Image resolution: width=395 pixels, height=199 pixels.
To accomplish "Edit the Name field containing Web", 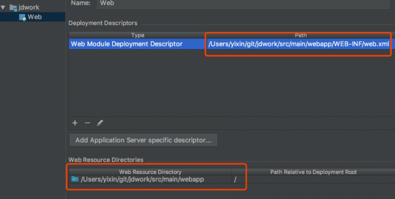I will (243, 4).
